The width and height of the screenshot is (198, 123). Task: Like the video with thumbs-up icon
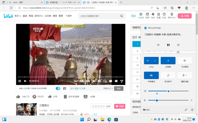point(18,97)
